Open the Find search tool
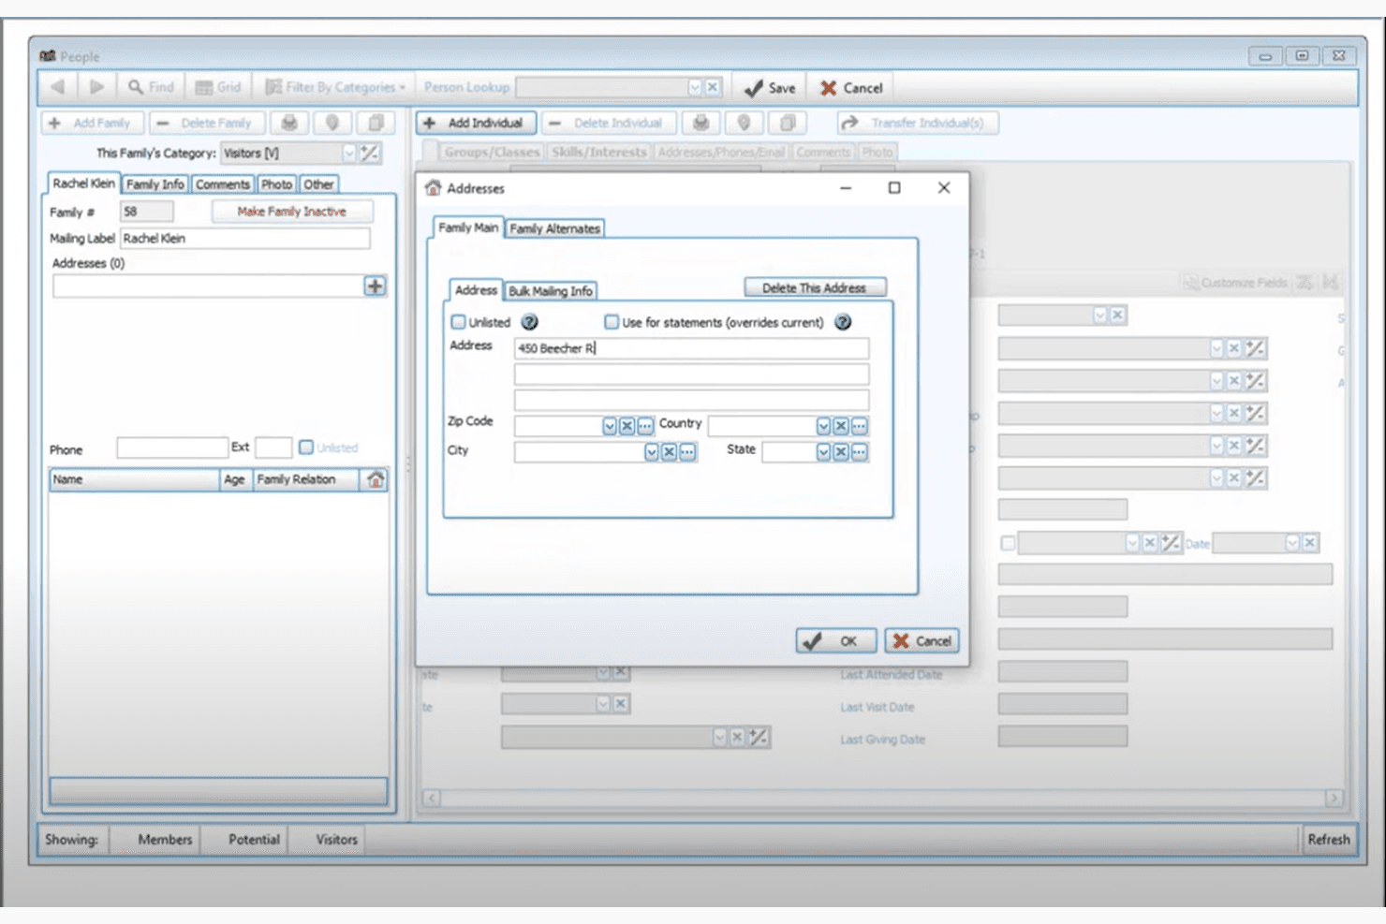Image resolution: width=1386 pixels, height=924 pixels. pyautogui.click(x=151, y=87)
